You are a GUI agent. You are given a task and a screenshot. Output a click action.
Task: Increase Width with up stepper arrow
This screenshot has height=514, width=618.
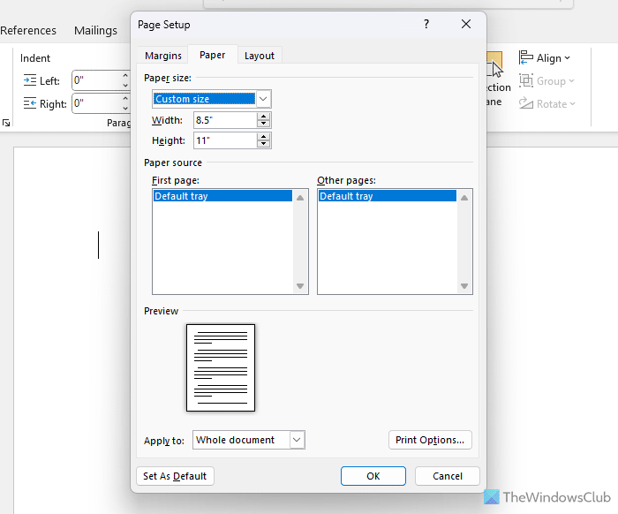tap(263, 117)
